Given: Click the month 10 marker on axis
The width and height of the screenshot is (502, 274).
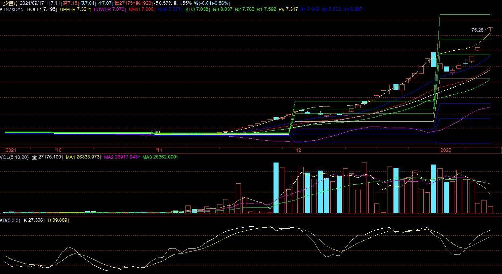Looking at the screenshot, I should pyautogui.click(x=59, y=150).
